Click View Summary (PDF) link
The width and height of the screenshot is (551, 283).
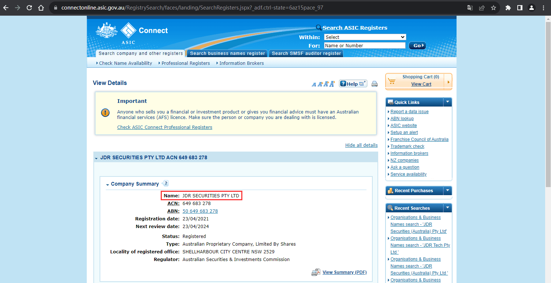click(345, 272)
